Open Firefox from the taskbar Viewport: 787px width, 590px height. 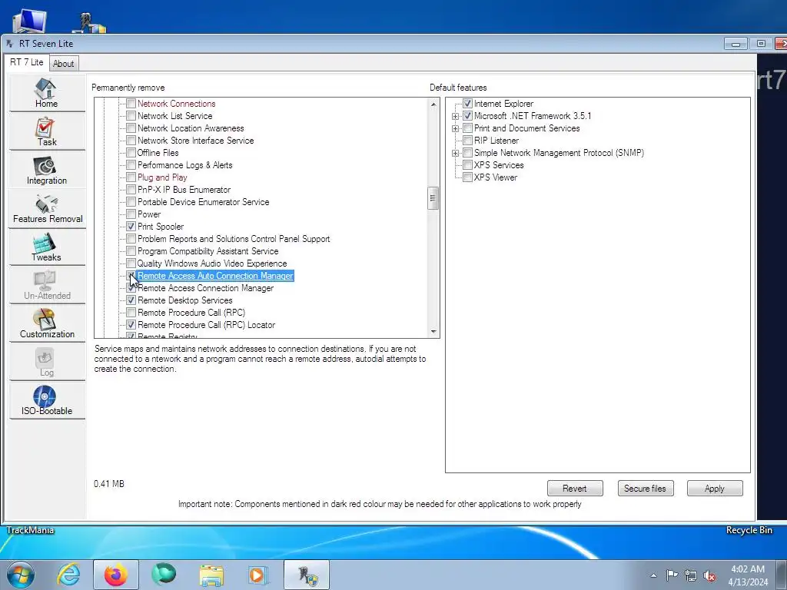point(116,575)
